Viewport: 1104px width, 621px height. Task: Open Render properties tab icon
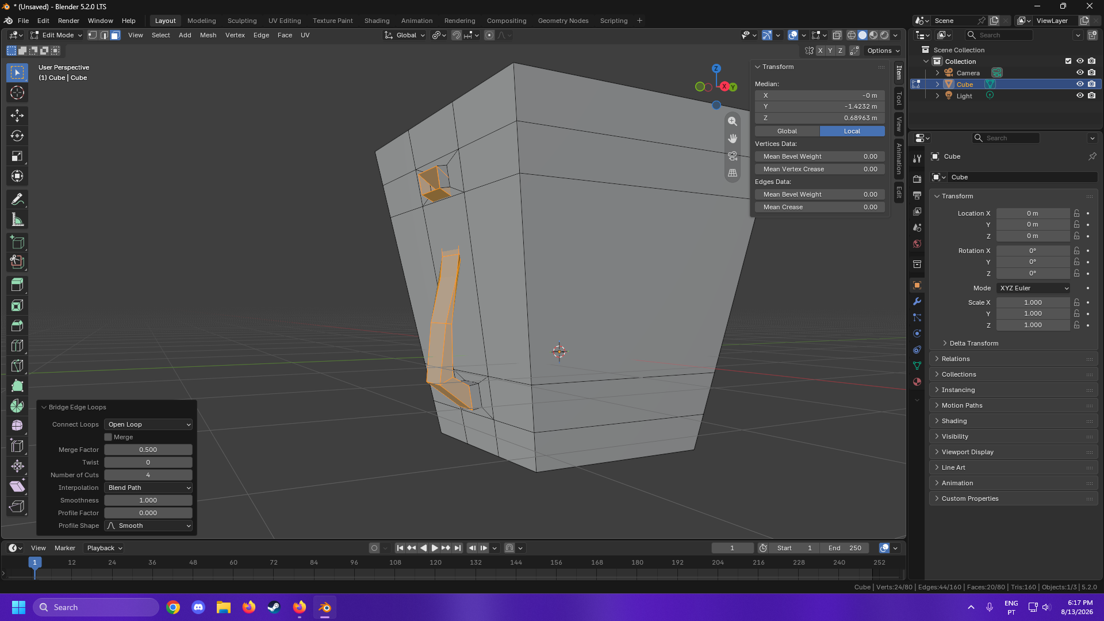917,179
